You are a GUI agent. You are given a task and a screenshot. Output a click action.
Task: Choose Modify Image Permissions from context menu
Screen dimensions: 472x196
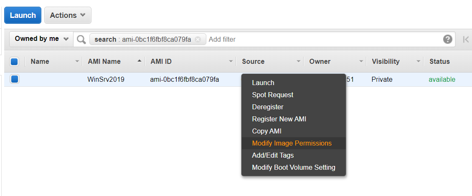coord(292,143)
